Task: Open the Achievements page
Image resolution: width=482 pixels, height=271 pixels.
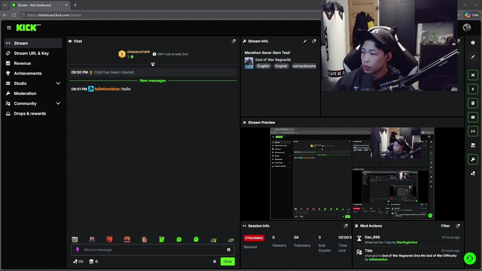Action: 33,73
